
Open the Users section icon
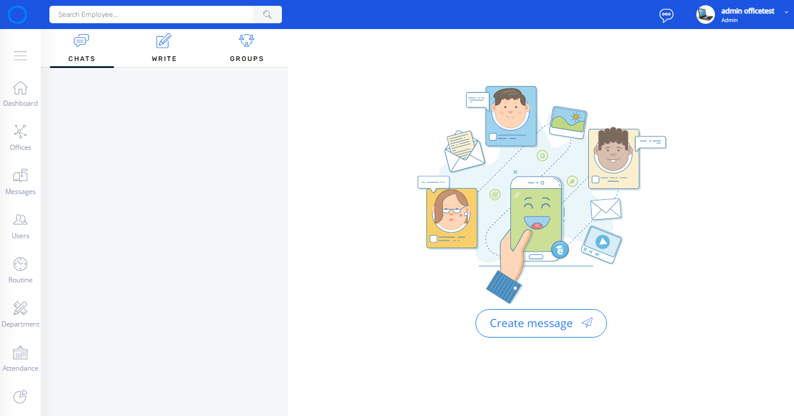coord(20,220)
